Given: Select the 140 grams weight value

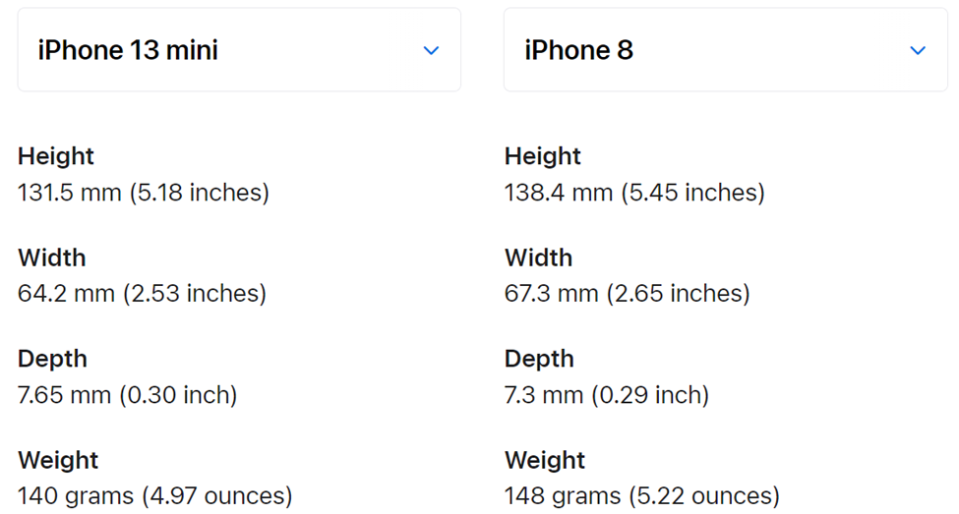Looking at the screenshot, I should pos(155,495).
